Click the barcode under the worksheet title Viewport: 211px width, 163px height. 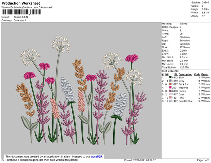21,12
